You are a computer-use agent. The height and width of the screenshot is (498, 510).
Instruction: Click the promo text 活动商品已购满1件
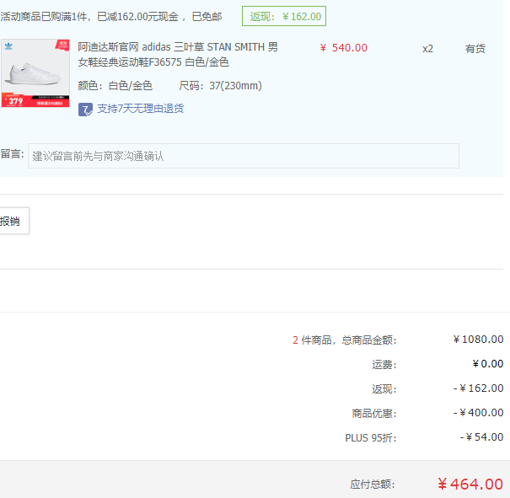point(46,17)
